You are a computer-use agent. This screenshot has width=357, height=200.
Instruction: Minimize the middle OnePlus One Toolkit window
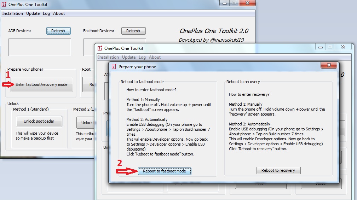(320, 47)
